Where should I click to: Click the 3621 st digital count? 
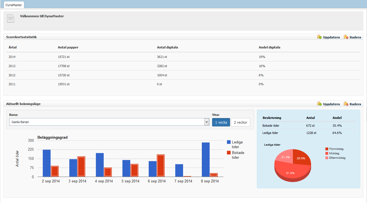(162, 57)
